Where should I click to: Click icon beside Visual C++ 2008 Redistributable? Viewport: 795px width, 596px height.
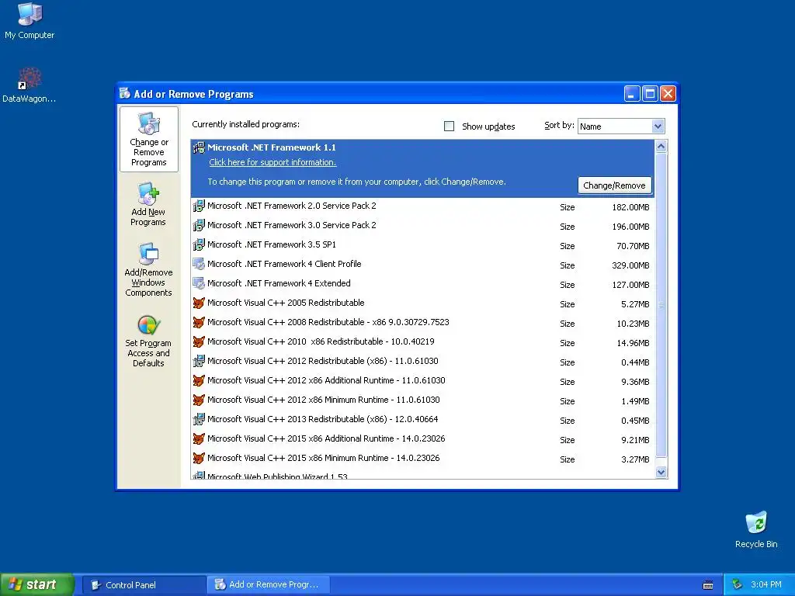point(199,323)
